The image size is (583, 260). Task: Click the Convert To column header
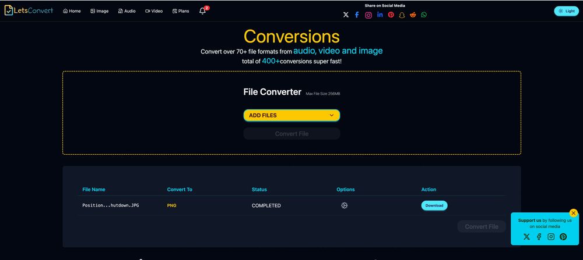tap(180, 190)
